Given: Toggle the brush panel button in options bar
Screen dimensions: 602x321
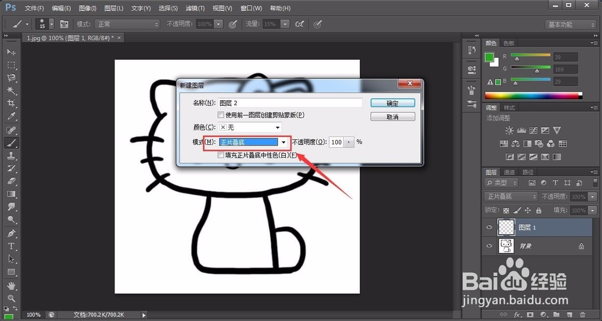Looking at the screenshot, I should click(64, 24).
